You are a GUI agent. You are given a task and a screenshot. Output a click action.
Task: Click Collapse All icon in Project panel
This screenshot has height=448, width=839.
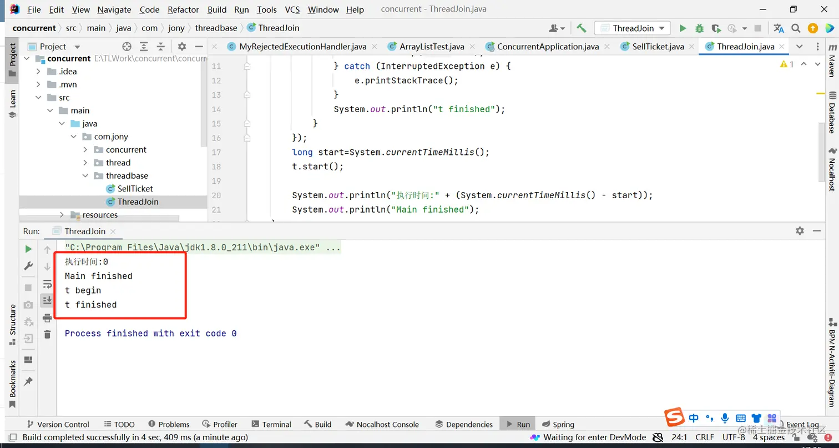pos(161,47)
